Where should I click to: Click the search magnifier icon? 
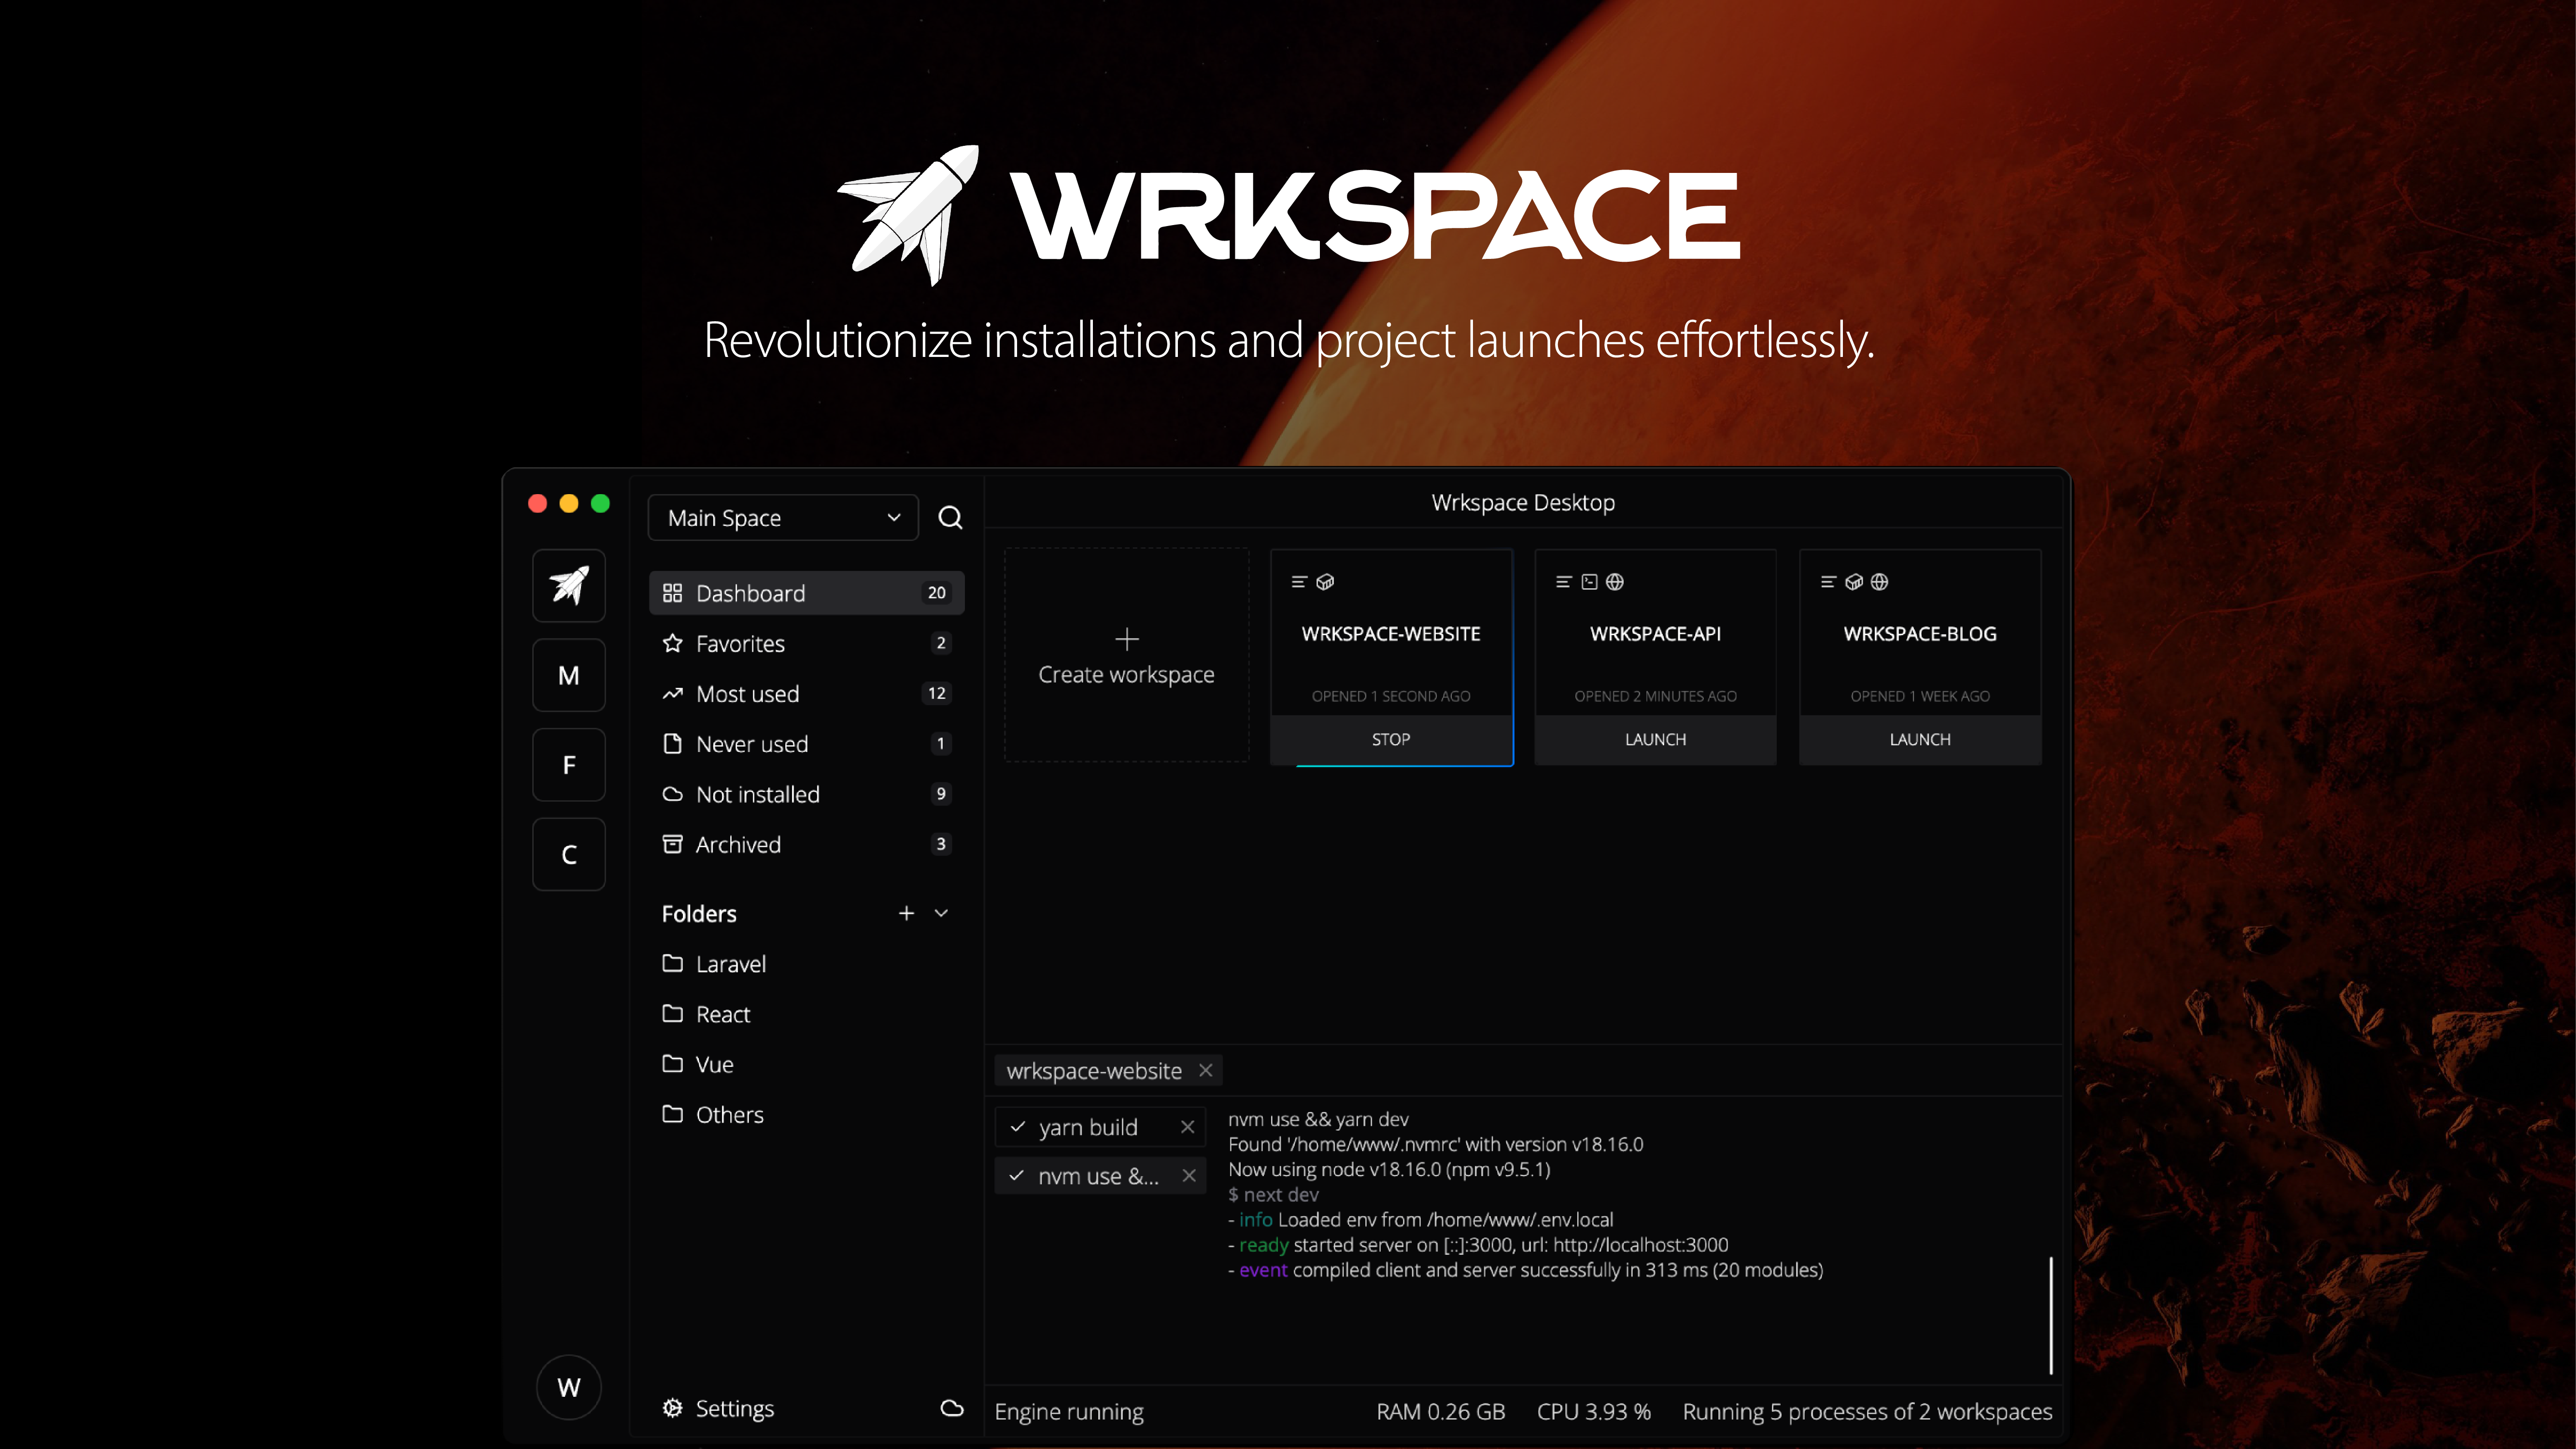[950, 517]
